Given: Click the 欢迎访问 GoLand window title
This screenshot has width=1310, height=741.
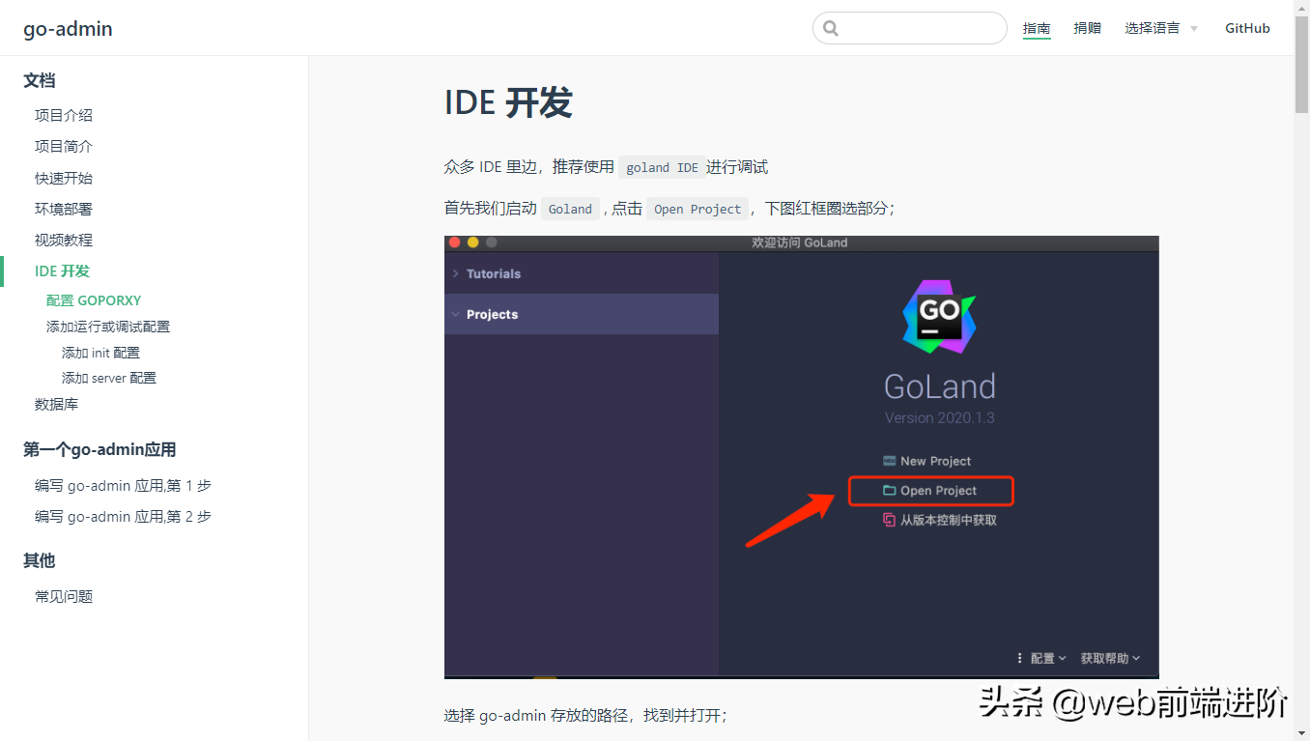Looking at the screenshot, I should [800, 242].
